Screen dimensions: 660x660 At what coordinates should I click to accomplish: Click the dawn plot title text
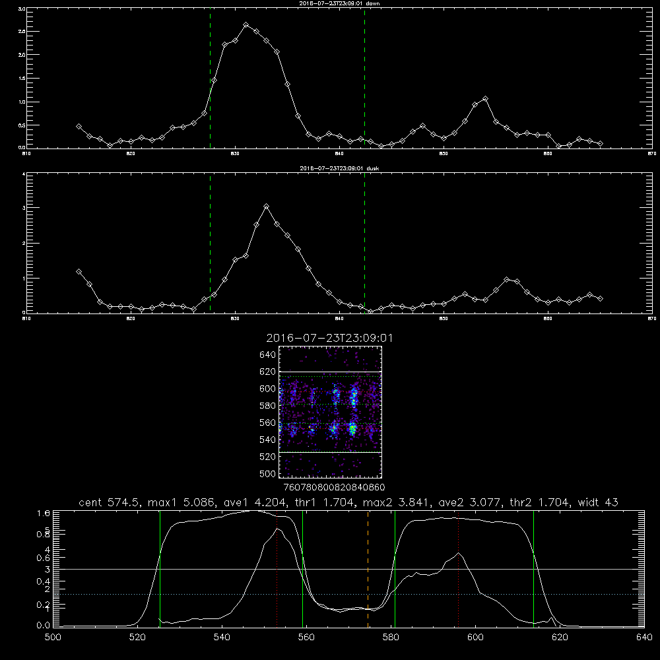[x=339, y=3]
